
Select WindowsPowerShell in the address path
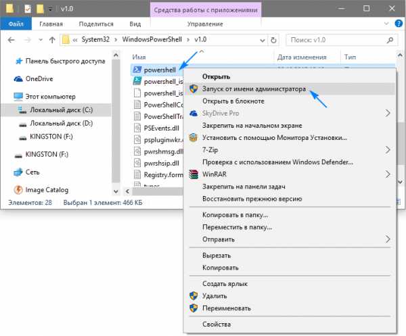point(152,40)
